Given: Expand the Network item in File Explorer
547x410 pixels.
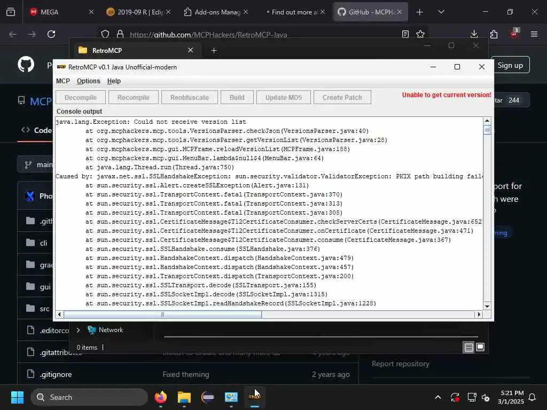Looking at the screenshot, I should tap(78, 330).
